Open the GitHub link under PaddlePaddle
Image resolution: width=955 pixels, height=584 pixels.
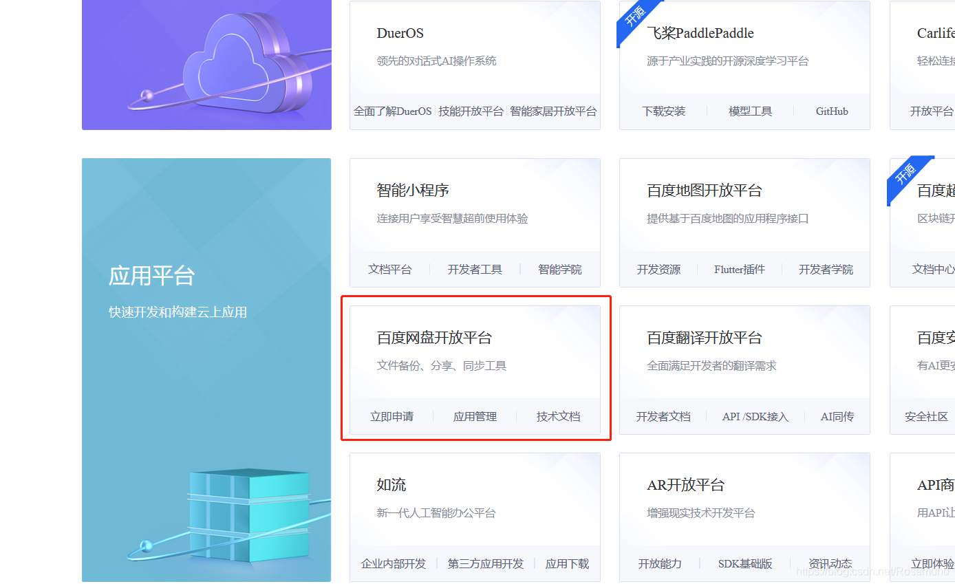832,111
